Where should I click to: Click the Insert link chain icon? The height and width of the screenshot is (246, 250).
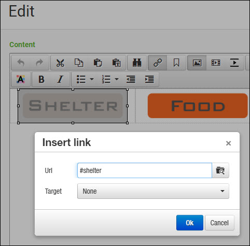click(158, 63)
